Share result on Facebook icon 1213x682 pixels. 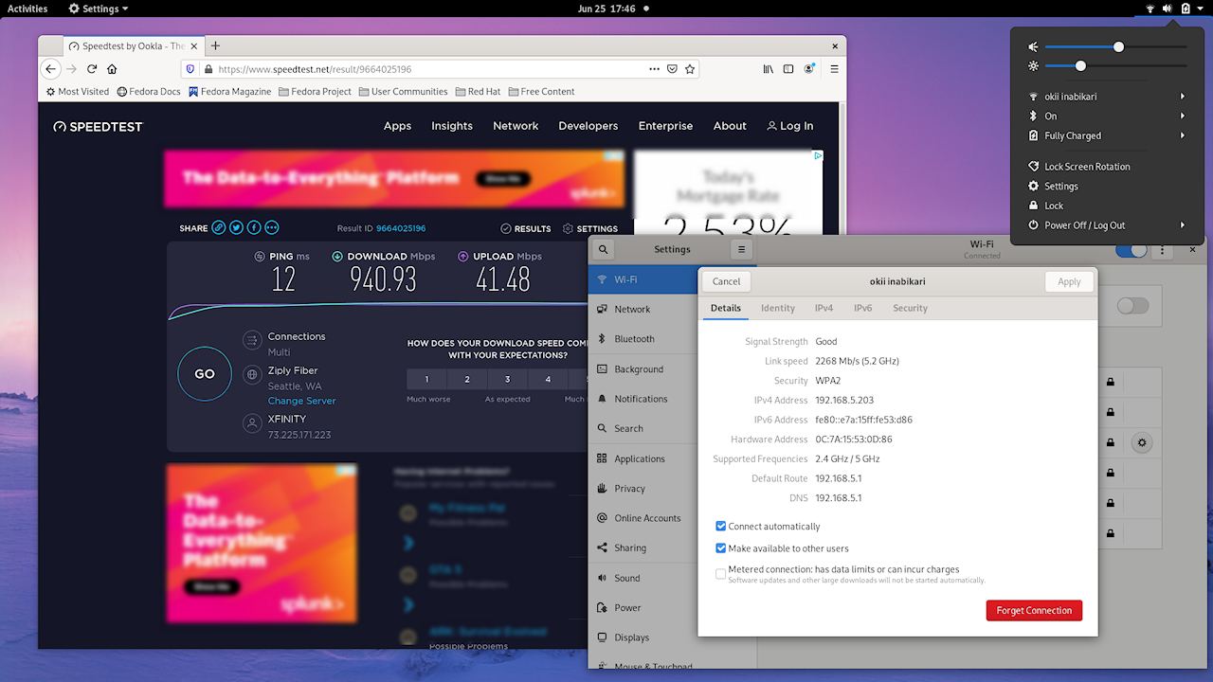point(254,228)
